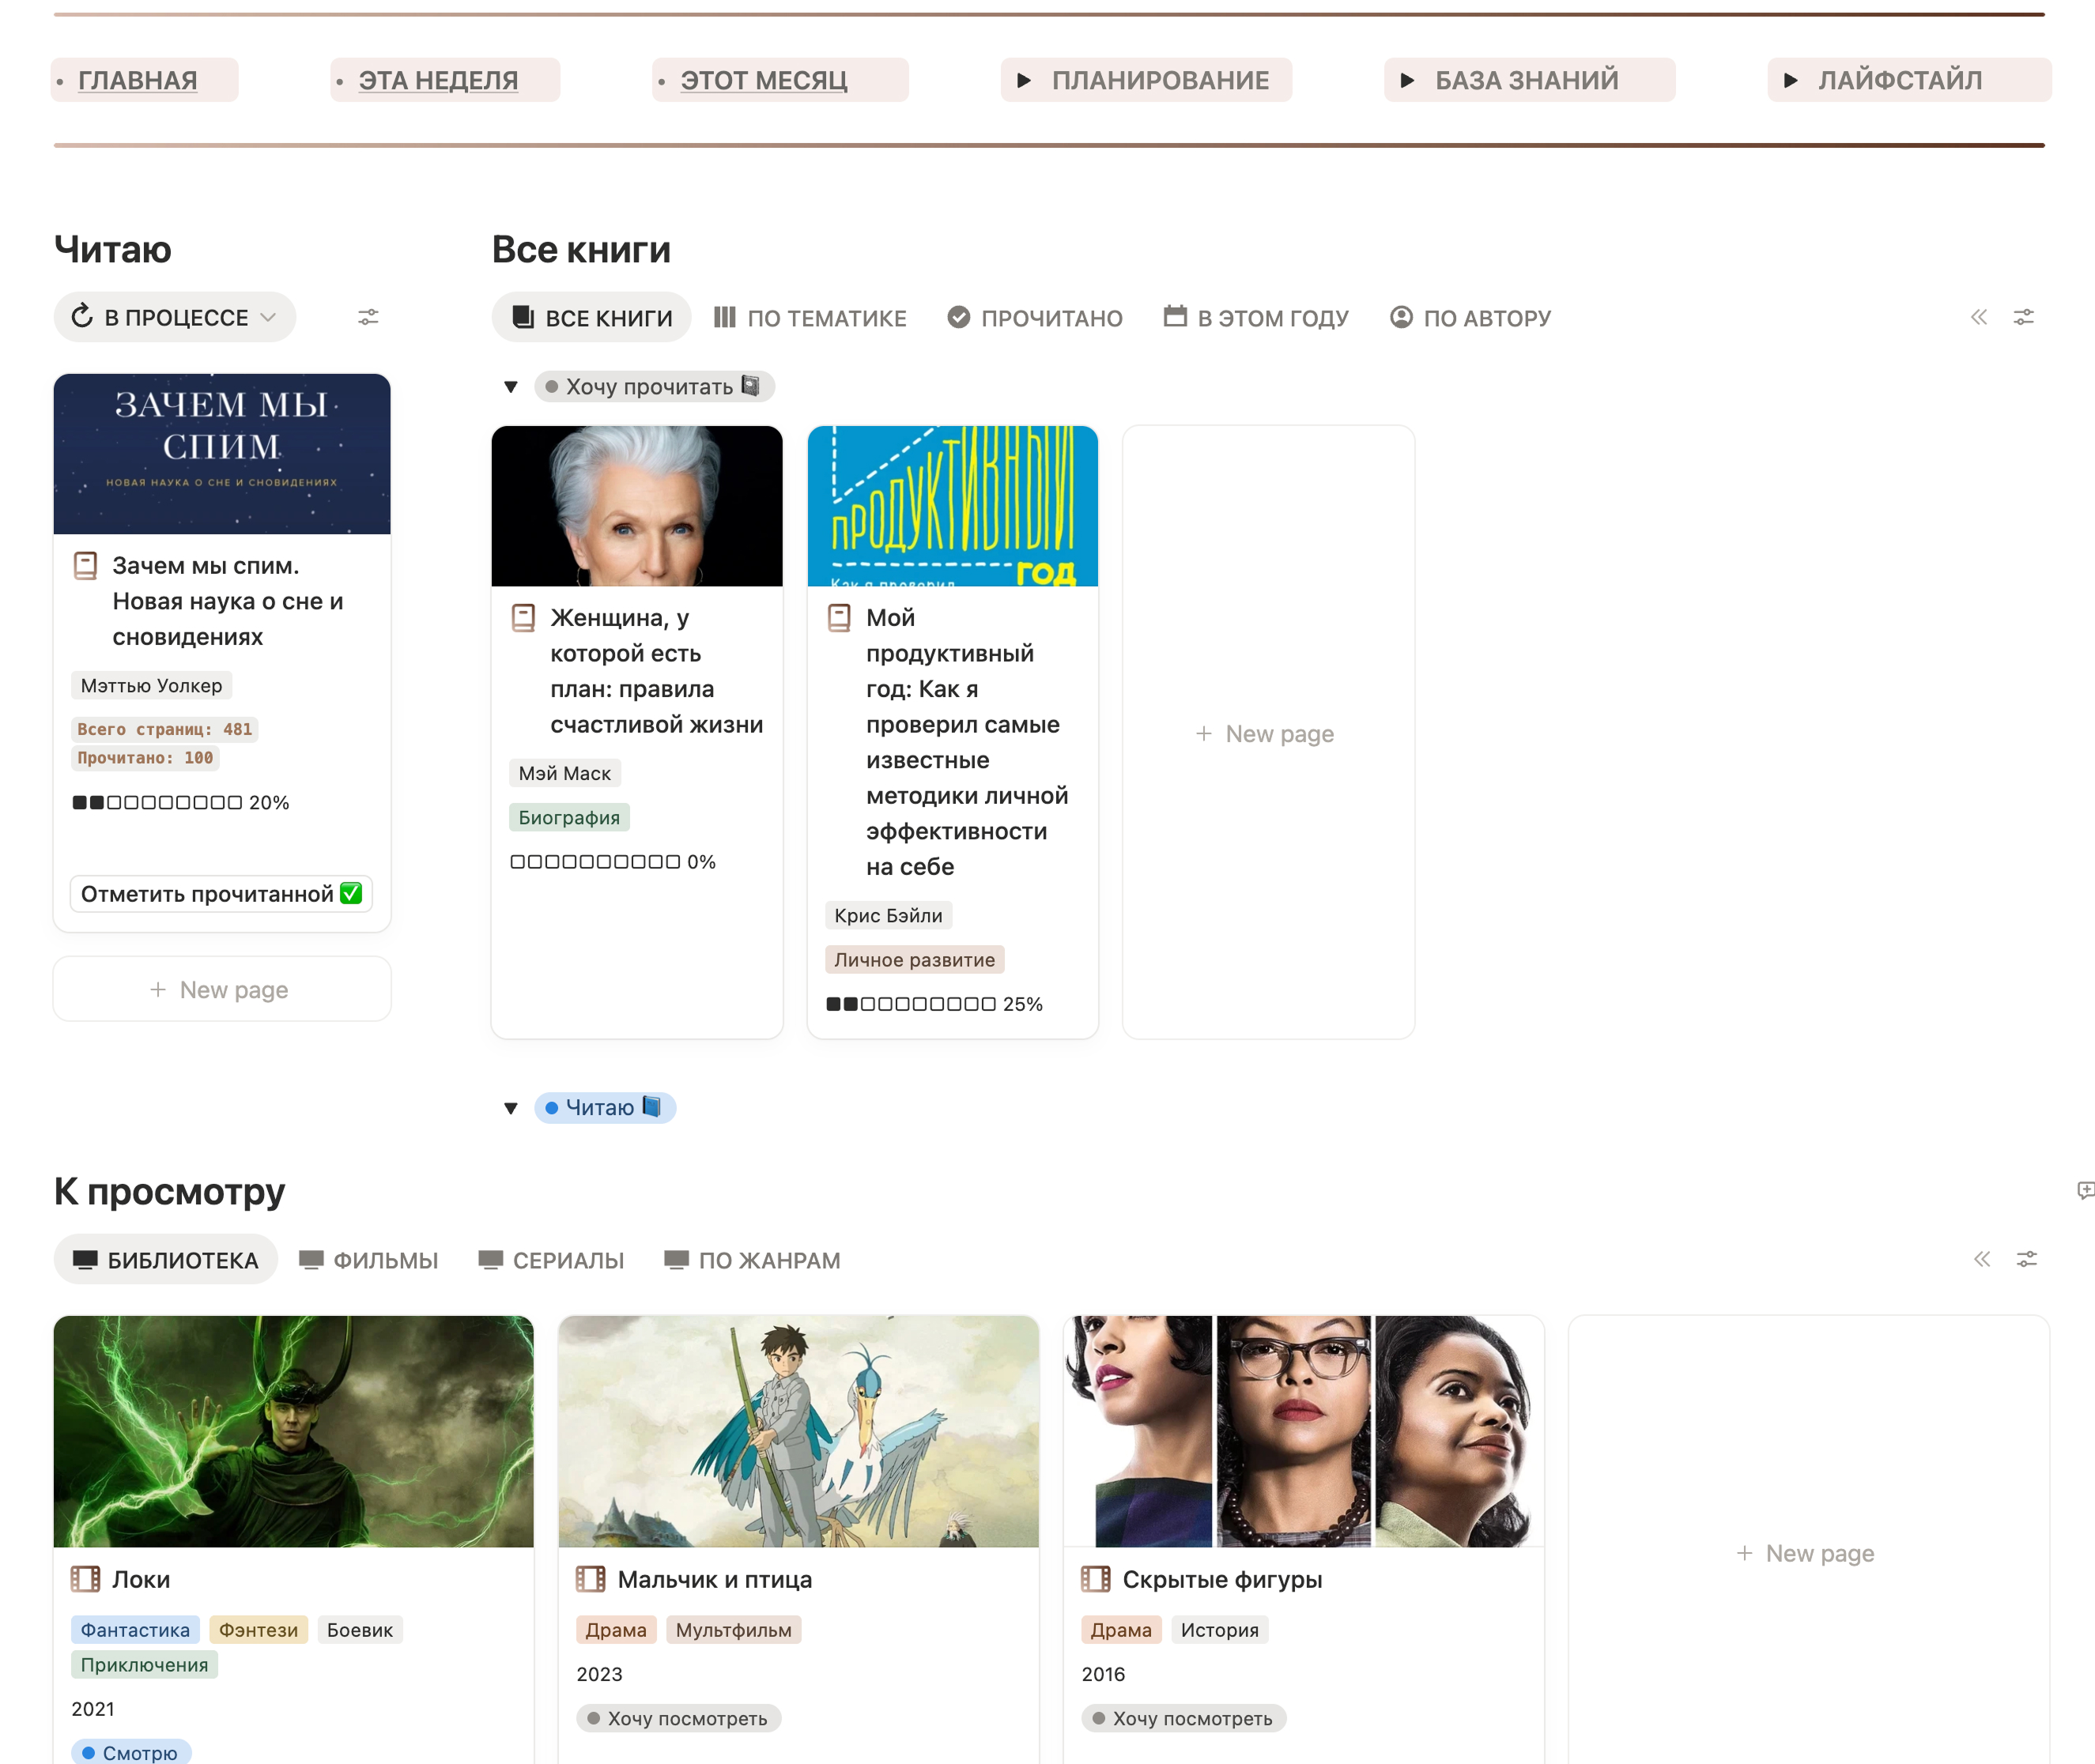
Task: Switch to СЕРИАЛЫ tab
Action: tap(551, 1259)
